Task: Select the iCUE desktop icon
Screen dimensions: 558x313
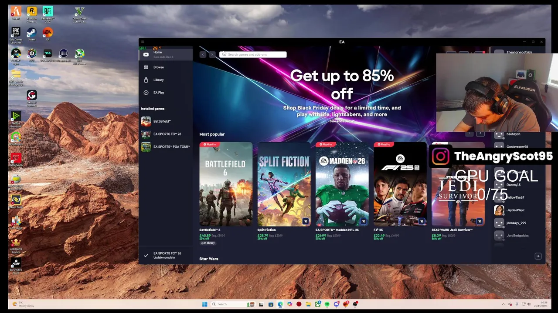Action: pos(32,55)
